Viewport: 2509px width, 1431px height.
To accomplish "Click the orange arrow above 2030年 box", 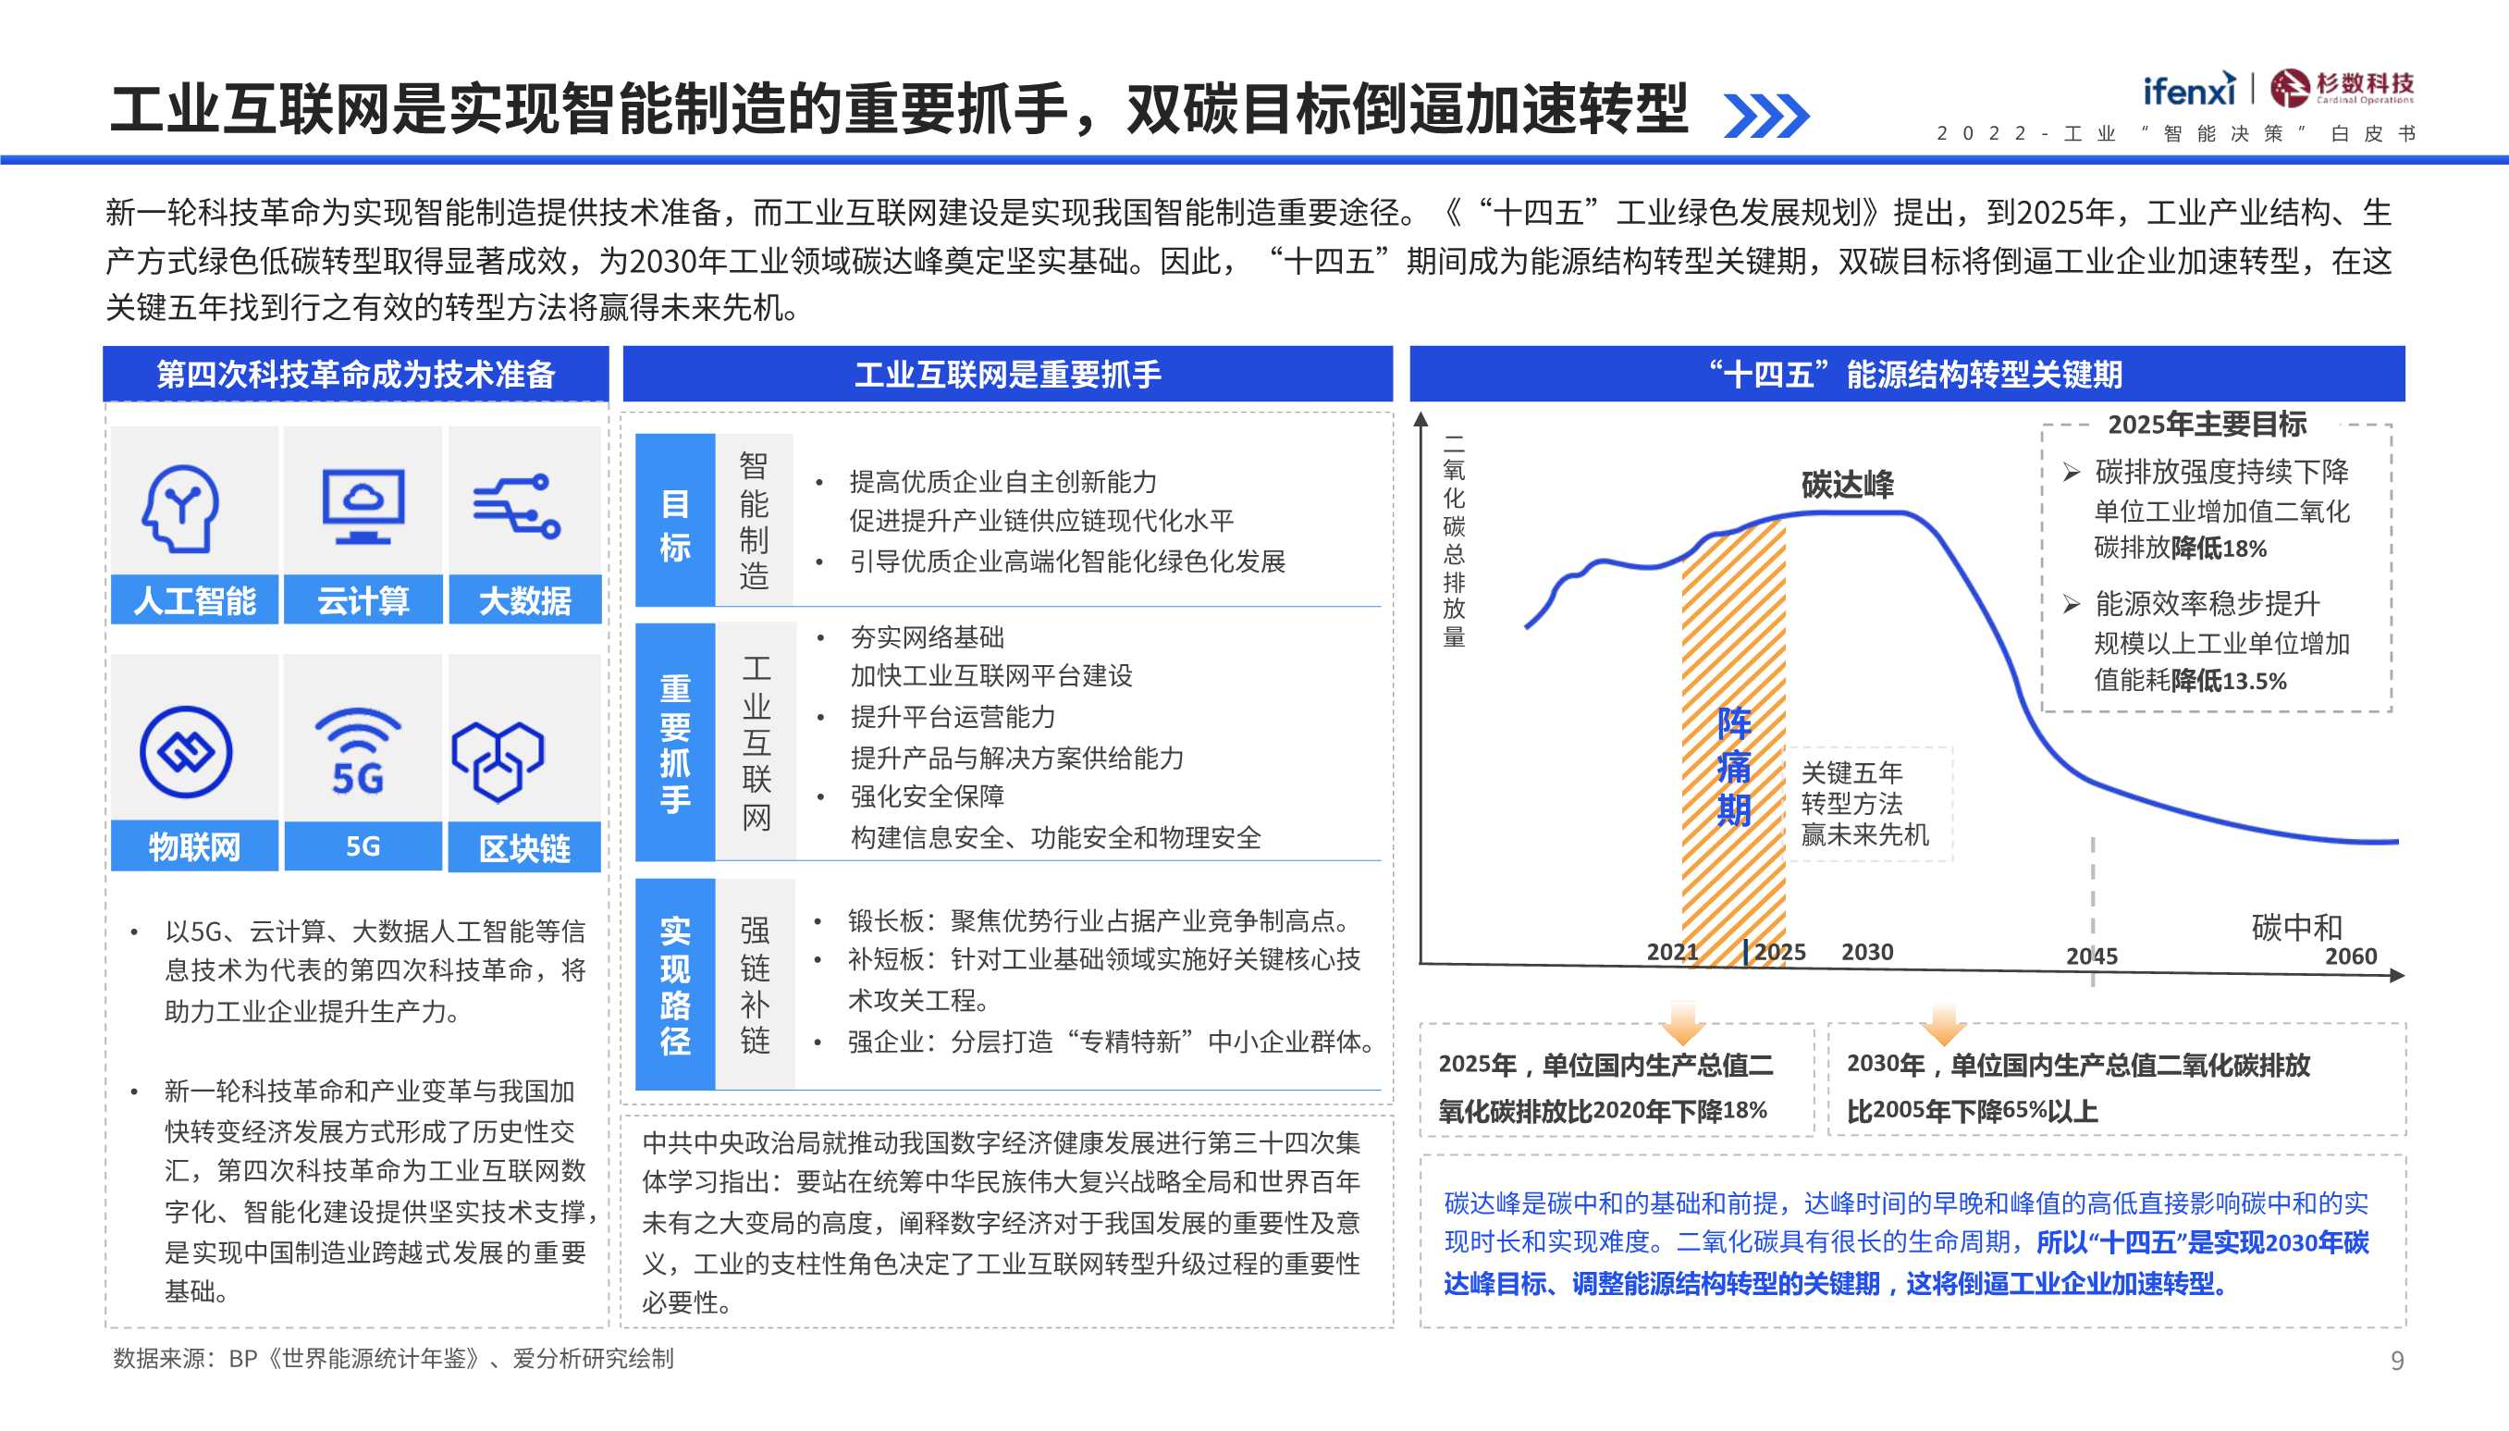I will 1943,1024.
